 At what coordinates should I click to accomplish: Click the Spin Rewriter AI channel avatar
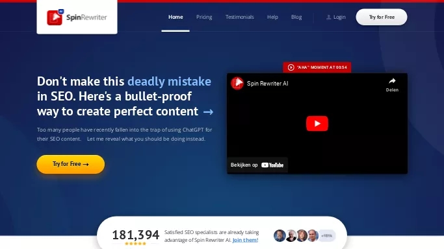[x=237, y=83]
